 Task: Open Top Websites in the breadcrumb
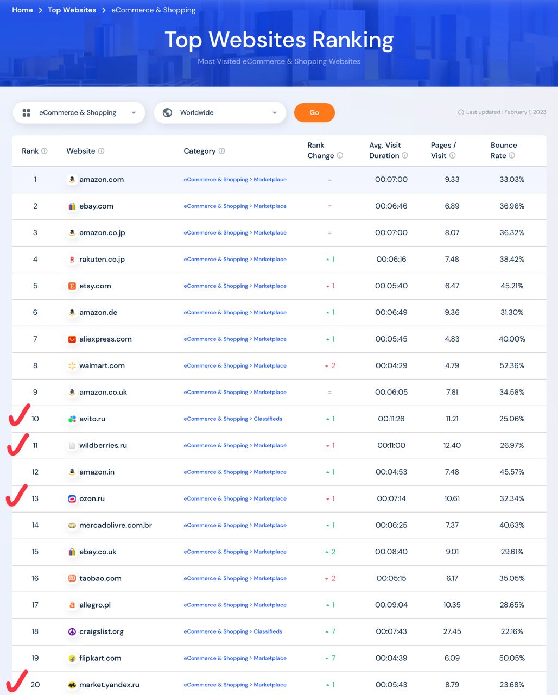(x=72, y=10)
